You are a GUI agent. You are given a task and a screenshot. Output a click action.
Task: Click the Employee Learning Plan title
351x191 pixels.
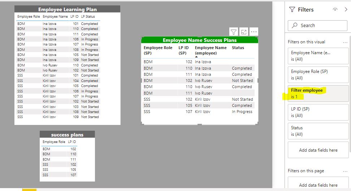click(68, 9)
